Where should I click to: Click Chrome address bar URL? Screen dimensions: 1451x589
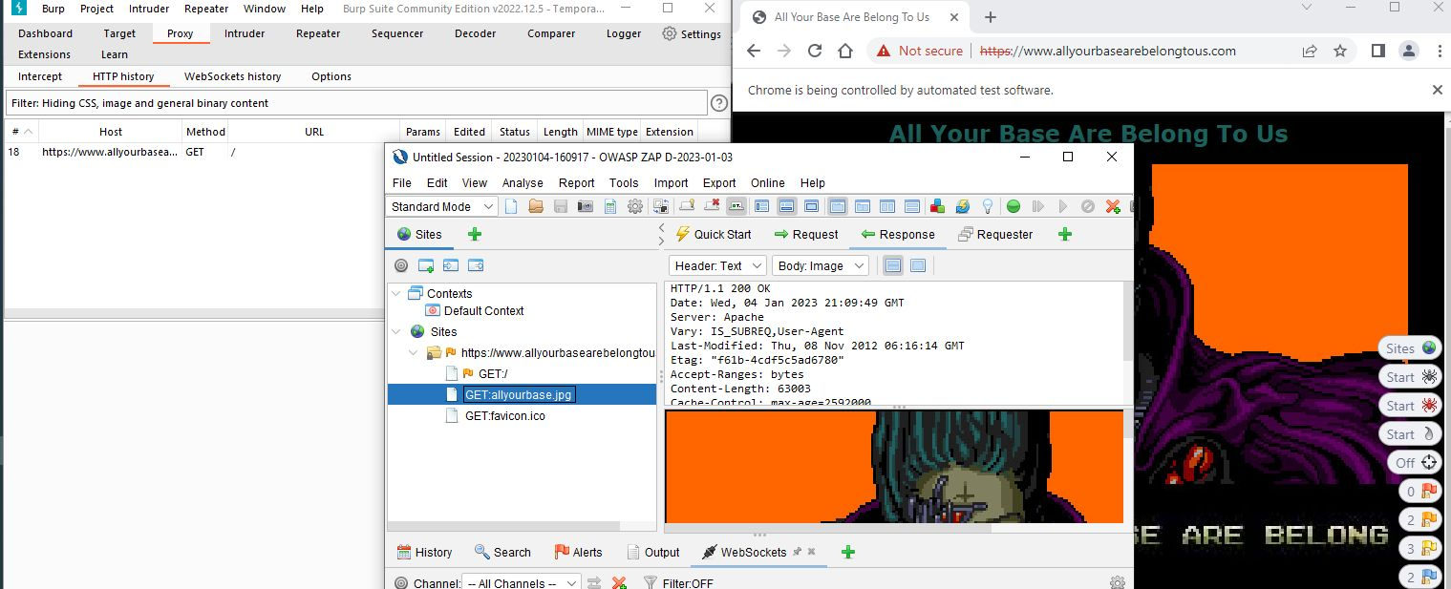1108,51
